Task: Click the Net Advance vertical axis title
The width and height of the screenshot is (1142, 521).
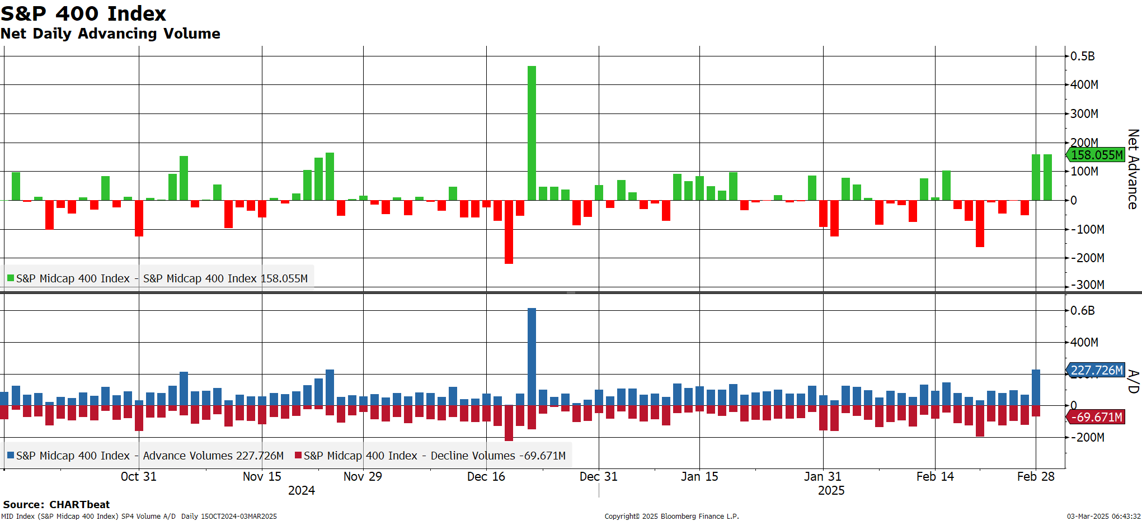Action: [1133, 169]
